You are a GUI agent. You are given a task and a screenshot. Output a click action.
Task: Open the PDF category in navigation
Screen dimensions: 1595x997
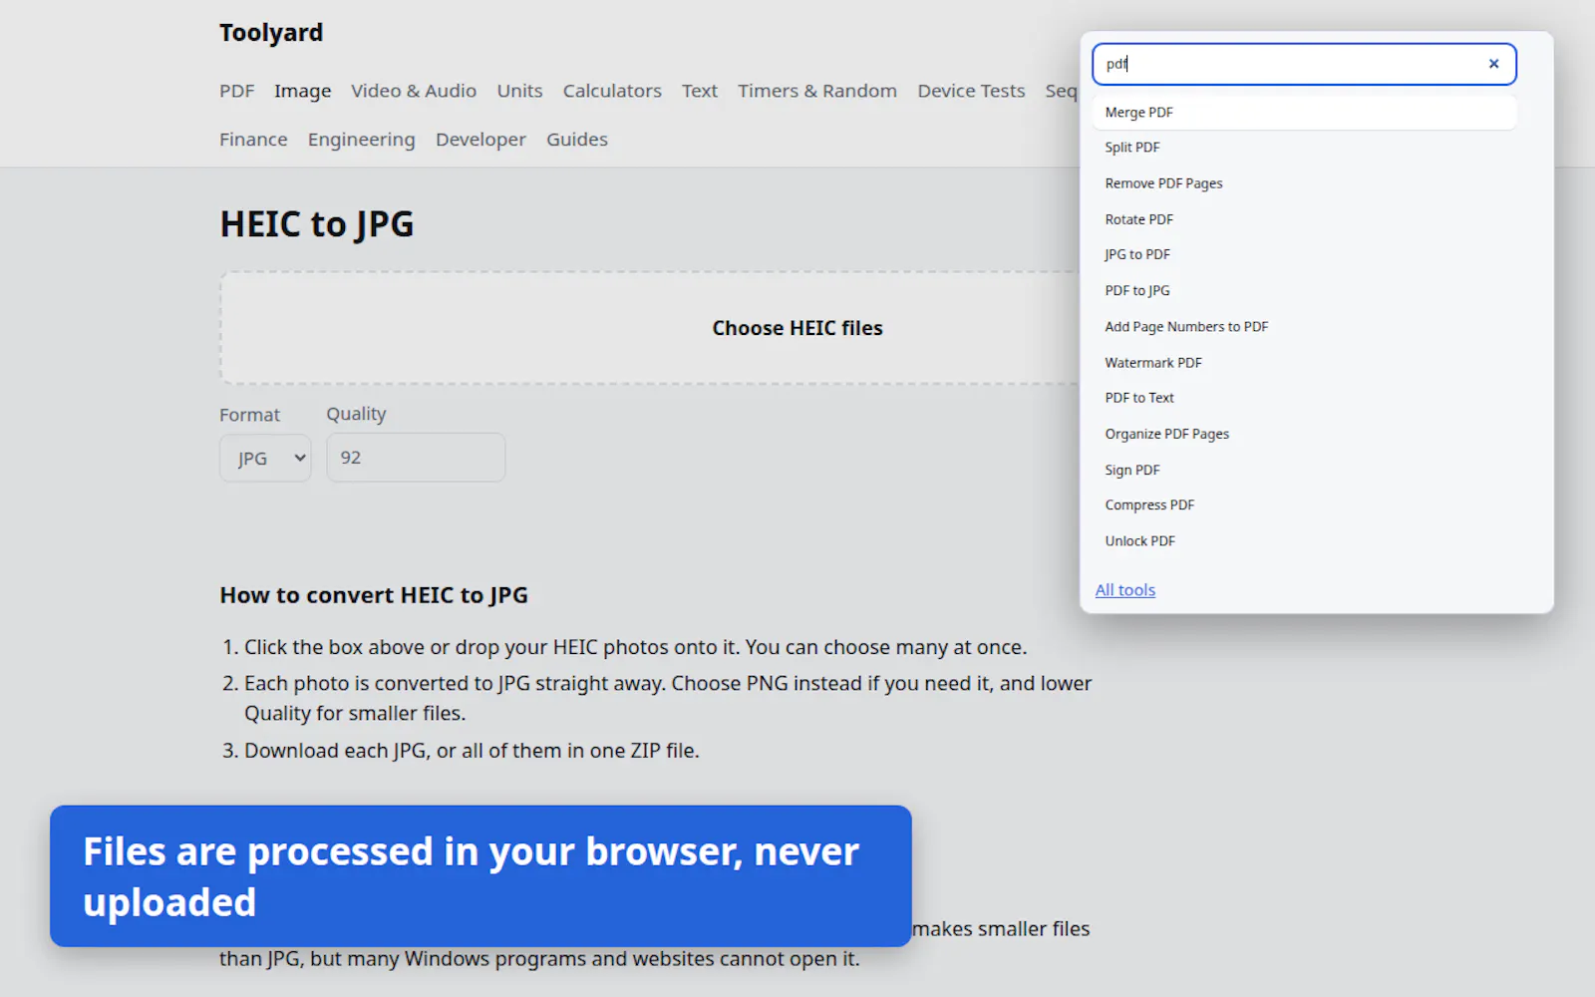tap(237, 91)
